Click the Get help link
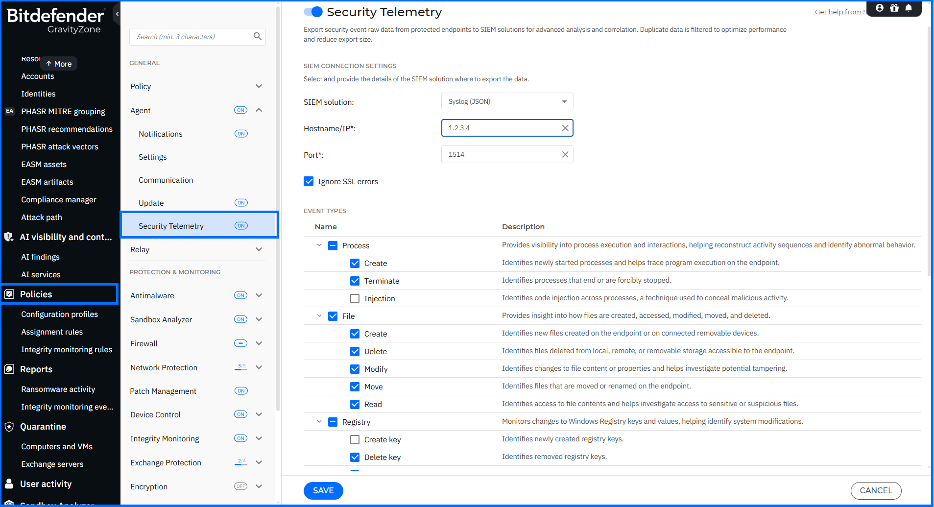The image size is (934, 507). (840, 12)
